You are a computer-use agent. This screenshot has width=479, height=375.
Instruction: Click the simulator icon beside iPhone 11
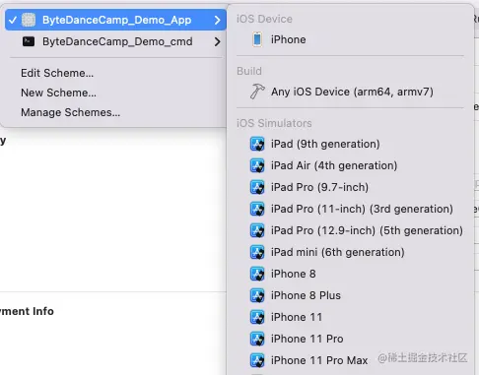[x=257, y=317]
